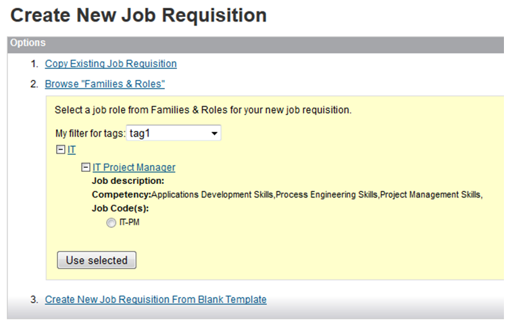Click the IT family link
The width and height of the screenshot is (508, 326).
(x=72, y=150)
